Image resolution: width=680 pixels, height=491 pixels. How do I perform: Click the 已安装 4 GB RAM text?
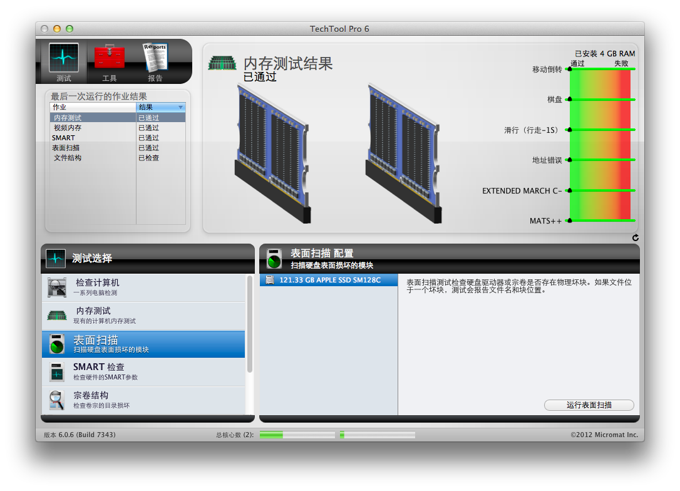[x=605, y=53]
